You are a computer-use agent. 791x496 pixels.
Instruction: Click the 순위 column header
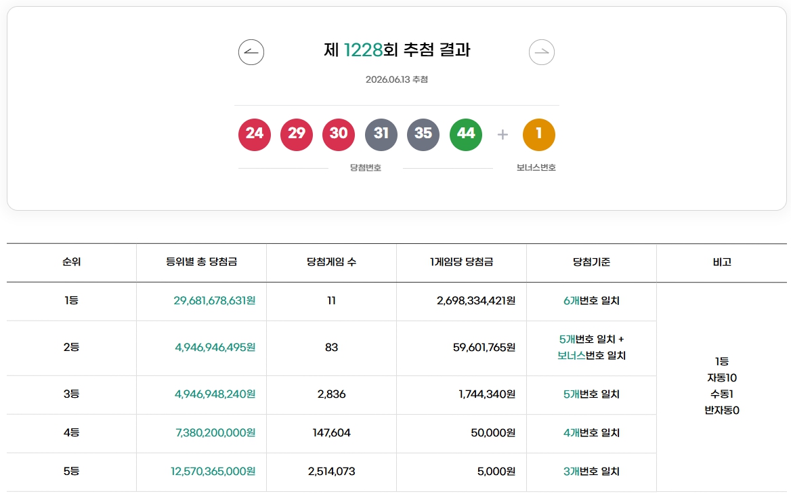[71, 262]
